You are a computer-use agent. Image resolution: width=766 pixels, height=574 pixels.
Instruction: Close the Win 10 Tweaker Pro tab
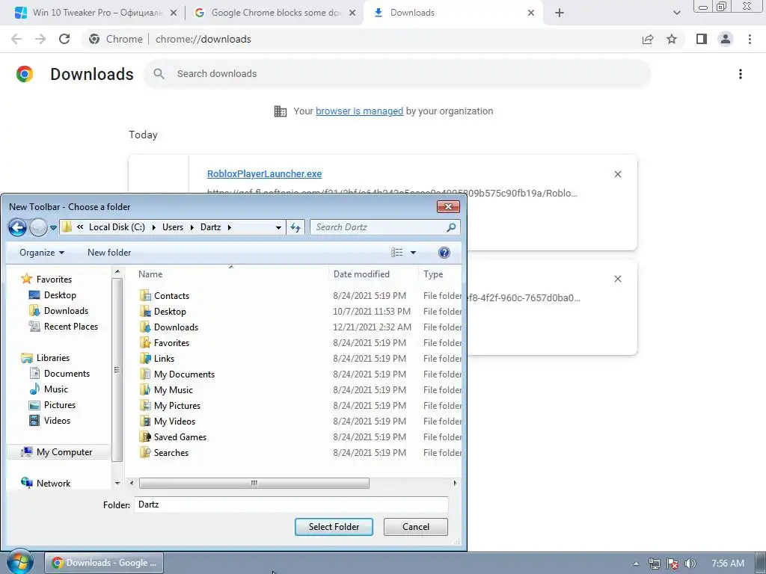(x=174, y=13)
